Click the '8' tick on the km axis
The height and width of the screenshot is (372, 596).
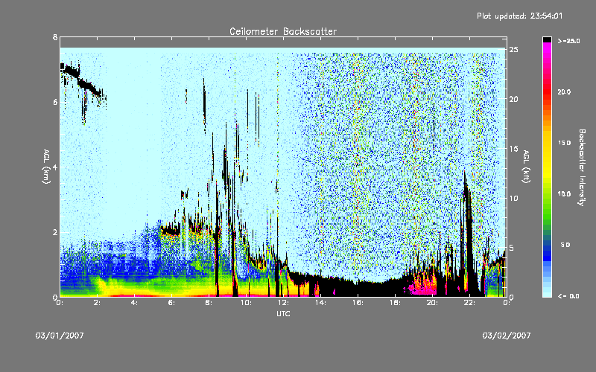(55, 37)
